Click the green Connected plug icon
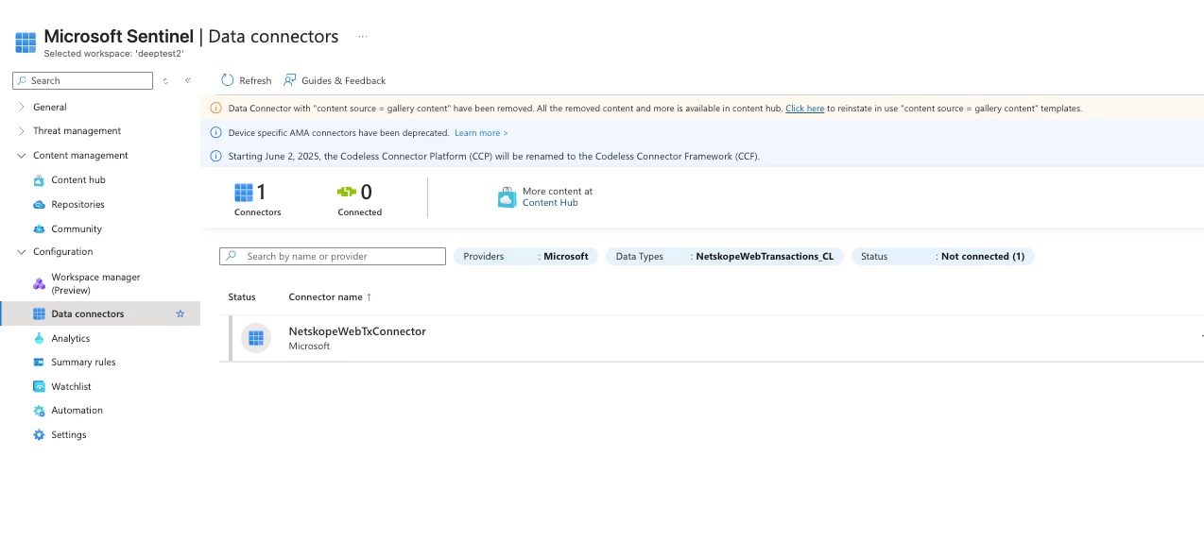1204x541 pixels. [347, 193]
